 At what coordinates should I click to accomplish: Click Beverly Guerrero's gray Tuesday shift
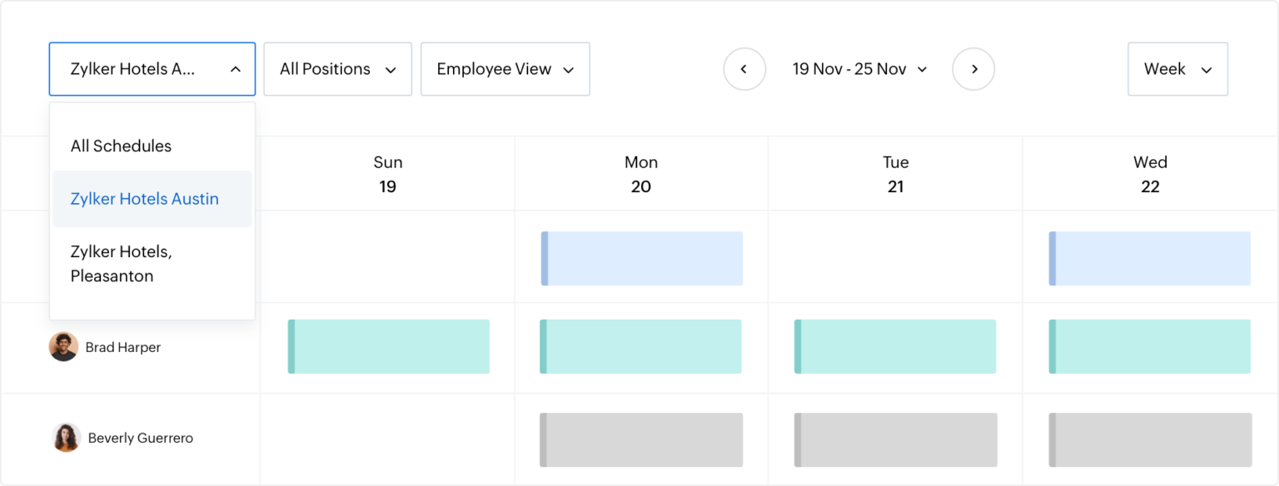(x=895, y=439)
